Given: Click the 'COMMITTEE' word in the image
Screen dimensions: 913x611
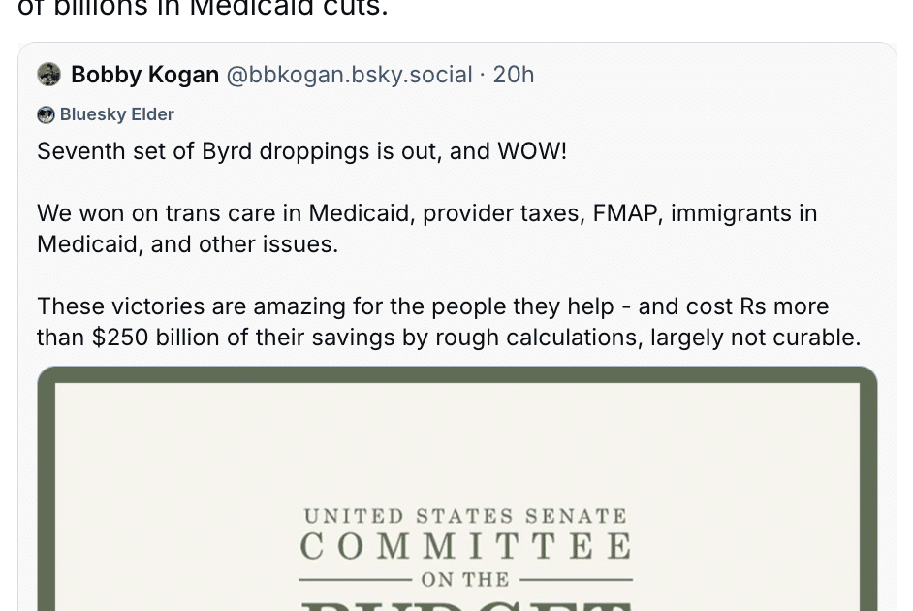Looking at the screenshot, I should coord(465,547).
